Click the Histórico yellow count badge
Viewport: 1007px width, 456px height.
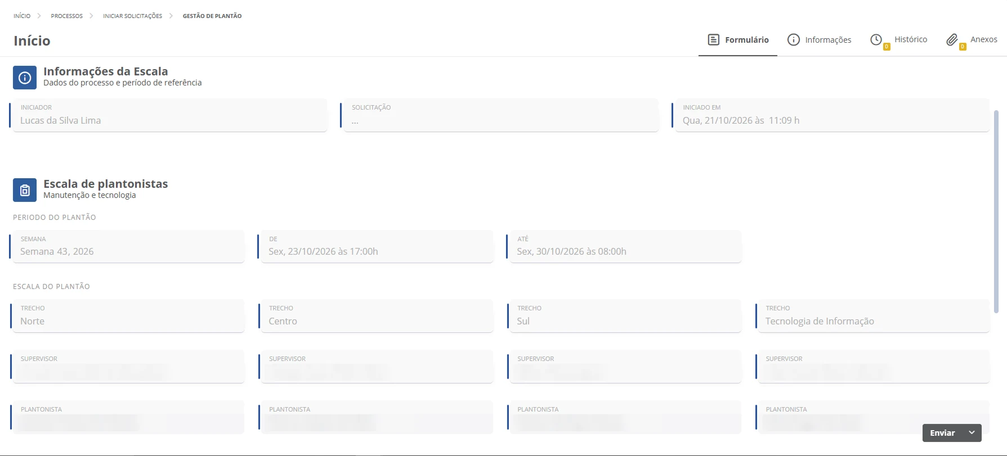click(x=887, y=47)
